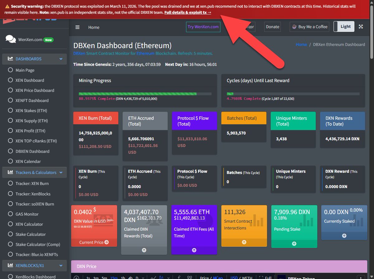Click the Donate button
The width and height of the screenshot is (374, 279).
[272, 27]
